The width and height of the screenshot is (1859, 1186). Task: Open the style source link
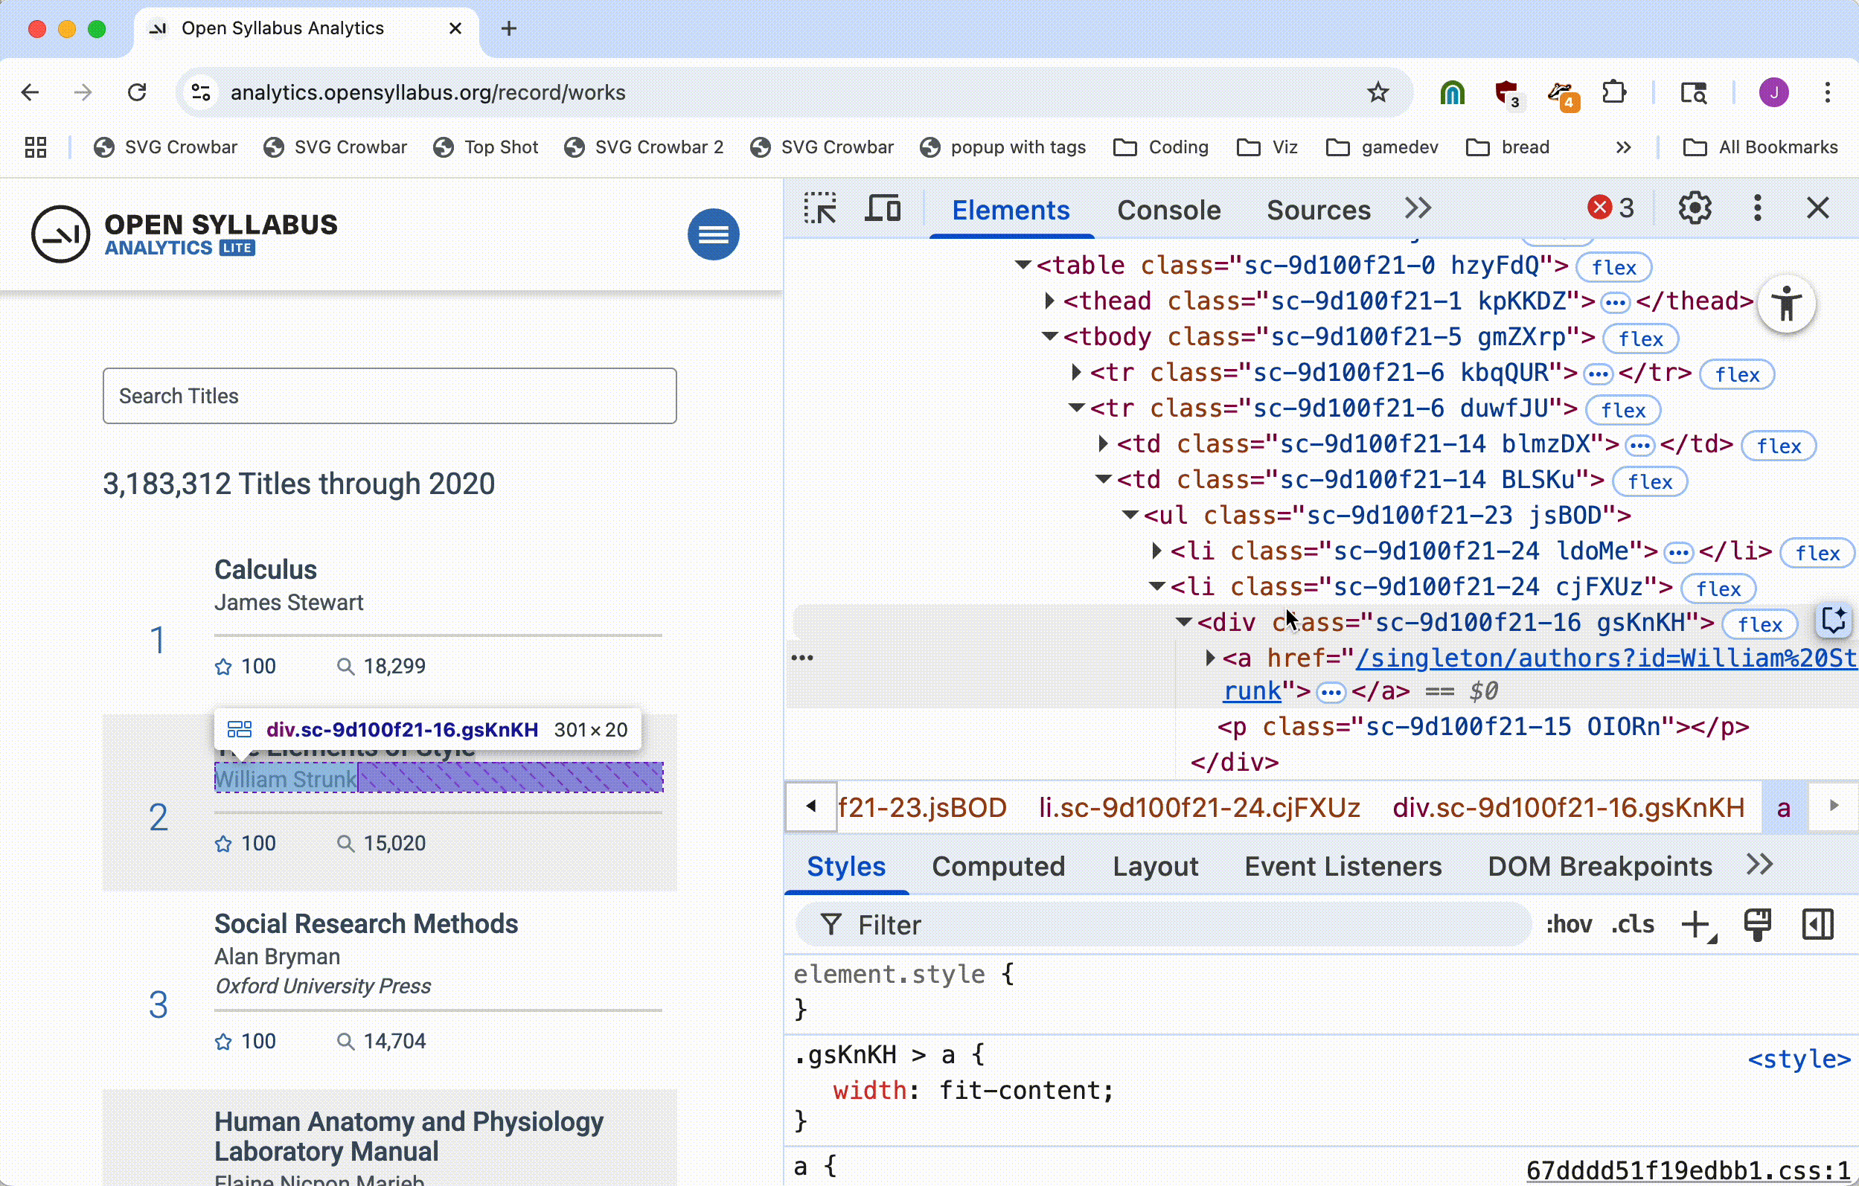(1798, 1059)
